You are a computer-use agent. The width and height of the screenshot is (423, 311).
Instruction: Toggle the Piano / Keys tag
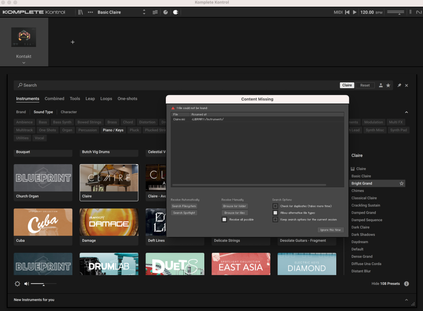[x=113, y=130]
